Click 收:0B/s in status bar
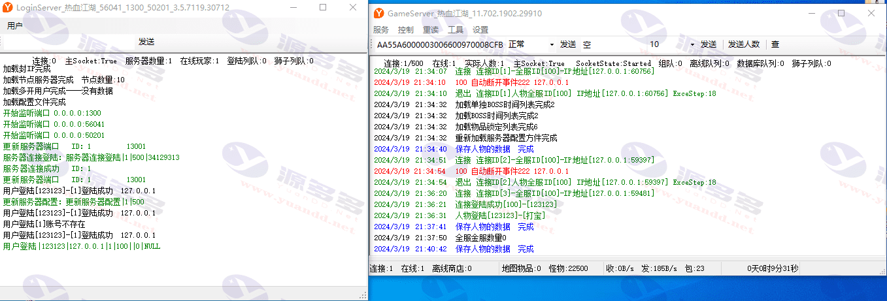 point(620,268)
